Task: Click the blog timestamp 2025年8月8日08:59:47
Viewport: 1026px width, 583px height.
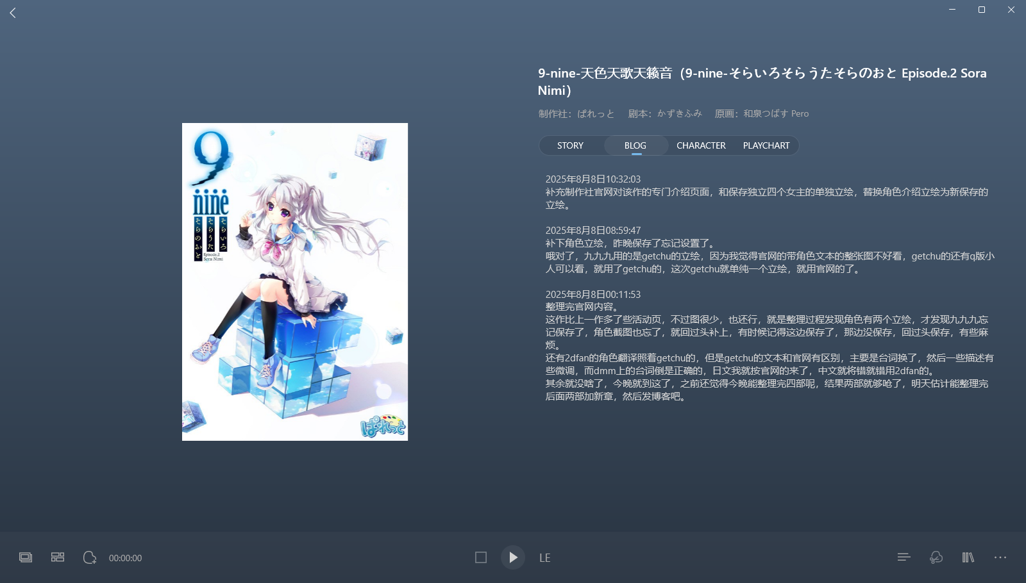Action: [593, 231]
